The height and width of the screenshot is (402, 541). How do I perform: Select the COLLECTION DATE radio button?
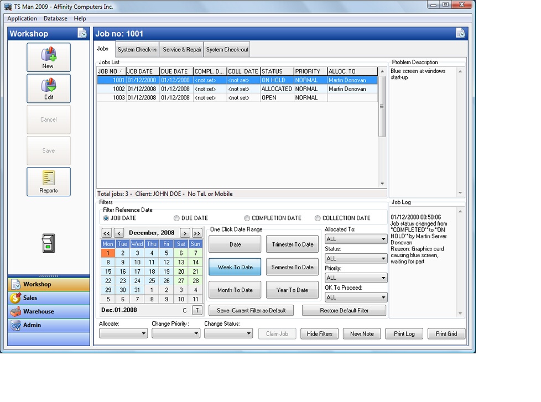pyautogui.click(x=318, y=218)
